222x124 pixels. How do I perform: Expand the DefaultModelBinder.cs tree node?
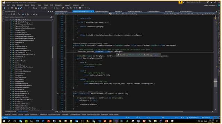pos(10,22)
